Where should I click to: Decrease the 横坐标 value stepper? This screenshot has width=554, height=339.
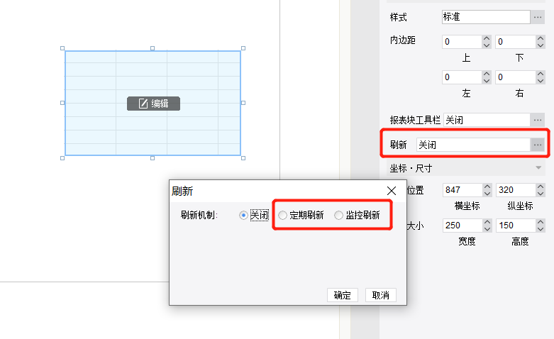pyautogui.click(x=487, y=194)
